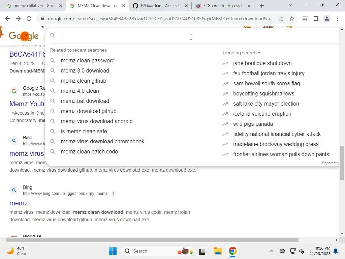Viewport: 345px width, 259px height.
Task: Open the clock showing 8:16 PM
Action: coord(320,251)
